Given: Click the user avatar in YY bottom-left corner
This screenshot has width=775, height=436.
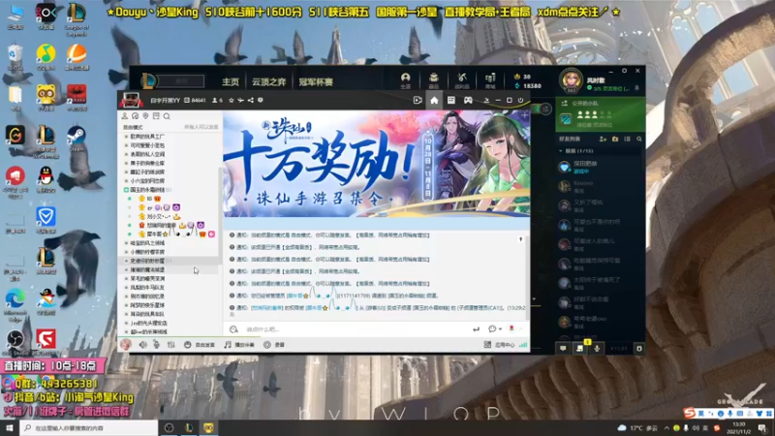Looking at the screenshot, I should point(126,345).
